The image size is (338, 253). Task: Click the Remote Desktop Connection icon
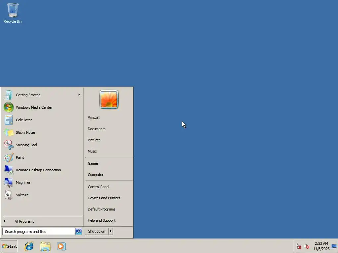pos(8,170)
